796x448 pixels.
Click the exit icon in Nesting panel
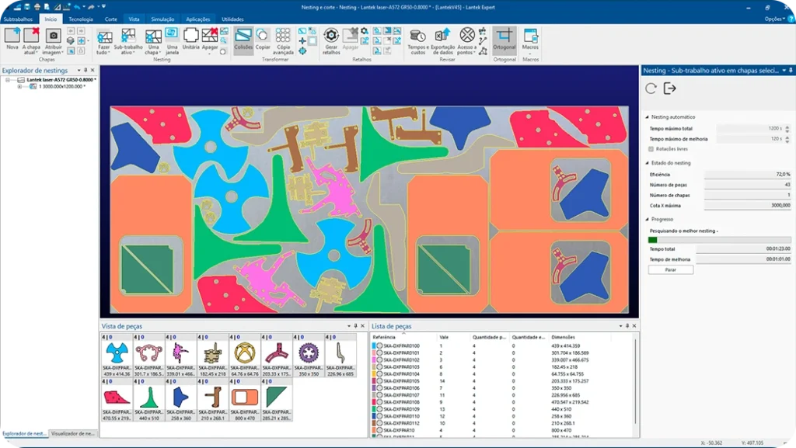(670, 89)
